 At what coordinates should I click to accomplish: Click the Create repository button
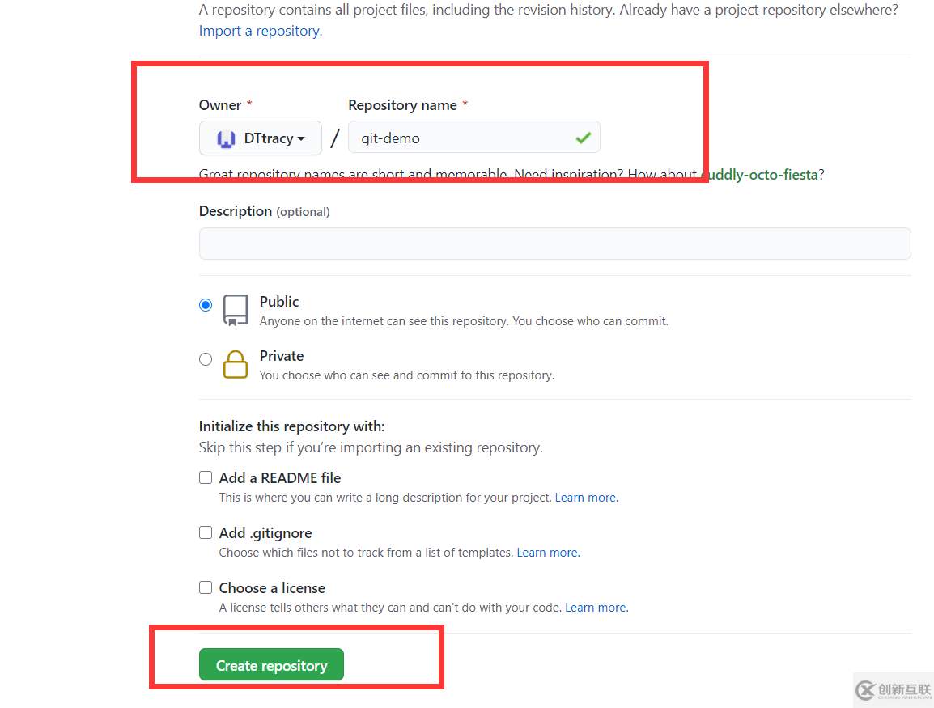[272, 664]
